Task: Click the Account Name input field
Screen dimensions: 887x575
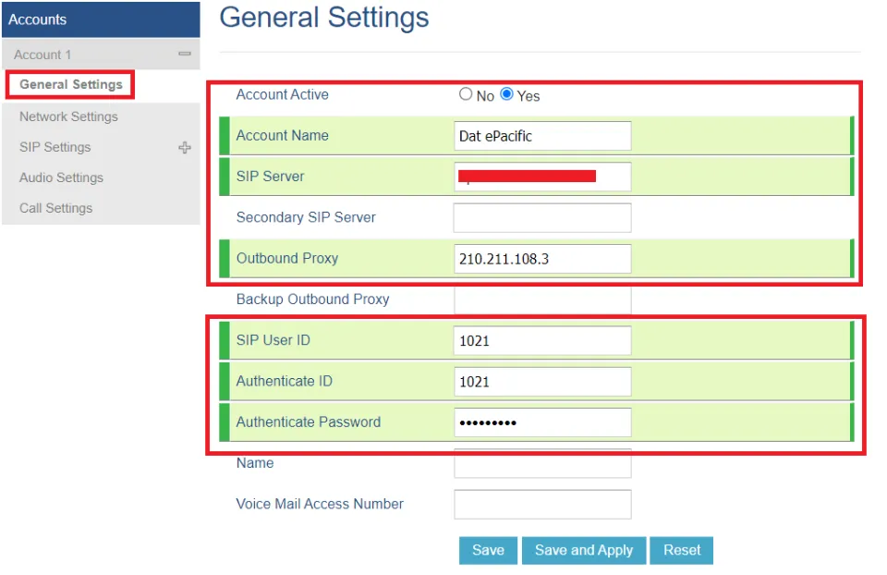Action: 542,136
